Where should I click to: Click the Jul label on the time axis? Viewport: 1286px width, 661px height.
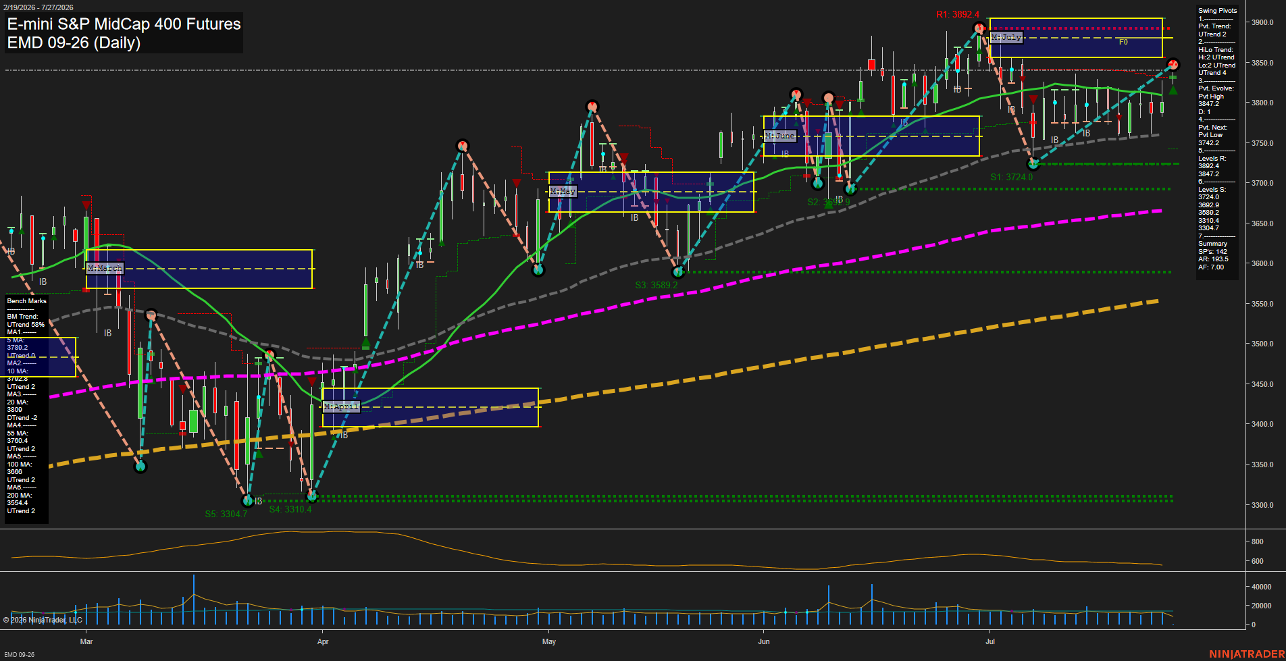990,641
